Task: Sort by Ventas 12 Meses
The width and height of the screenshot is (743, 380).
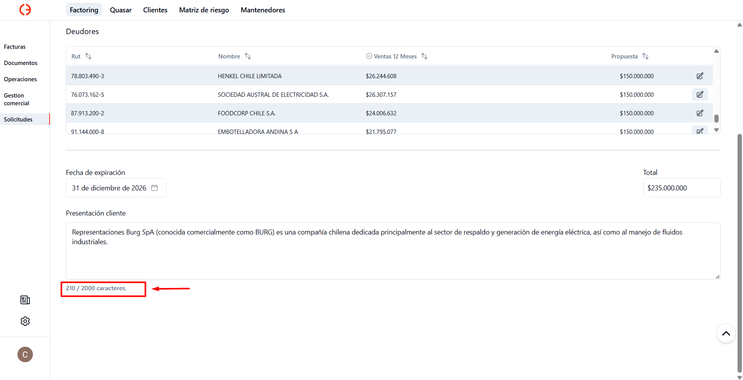Action: (424, 56)
